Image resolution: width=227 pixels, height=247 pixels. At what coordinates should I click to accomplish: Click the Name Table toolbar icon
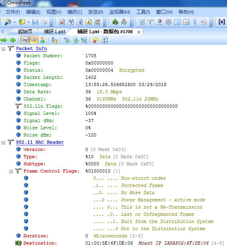[80, 22]
